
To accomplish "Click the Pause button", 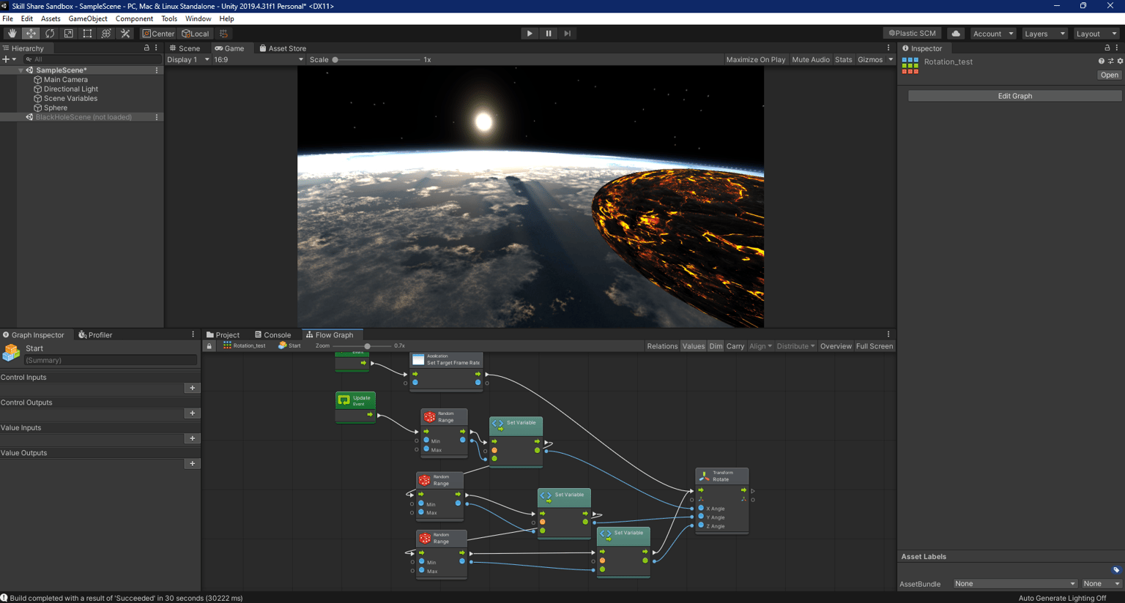I will (549, 34).
